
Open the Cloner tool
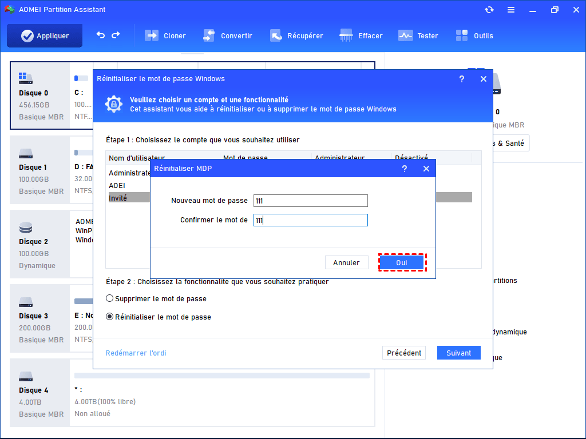[165, 35]
